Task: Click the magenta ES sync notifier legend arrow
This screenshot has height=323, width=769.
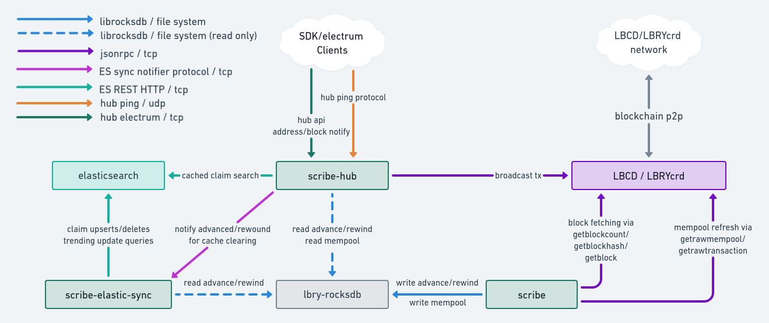Action: click(x=55, y=69)
